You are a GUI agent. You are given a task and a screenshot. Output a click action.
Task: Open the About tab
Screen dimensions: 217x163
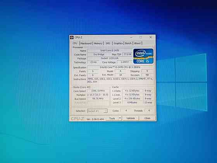click(x=137, y=43)
